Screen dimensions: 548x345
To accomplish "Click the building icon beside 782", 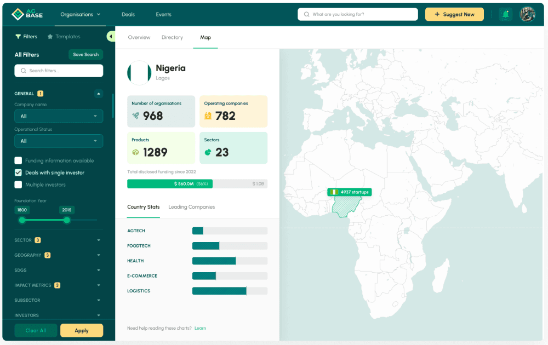I will tap(208, 116).
